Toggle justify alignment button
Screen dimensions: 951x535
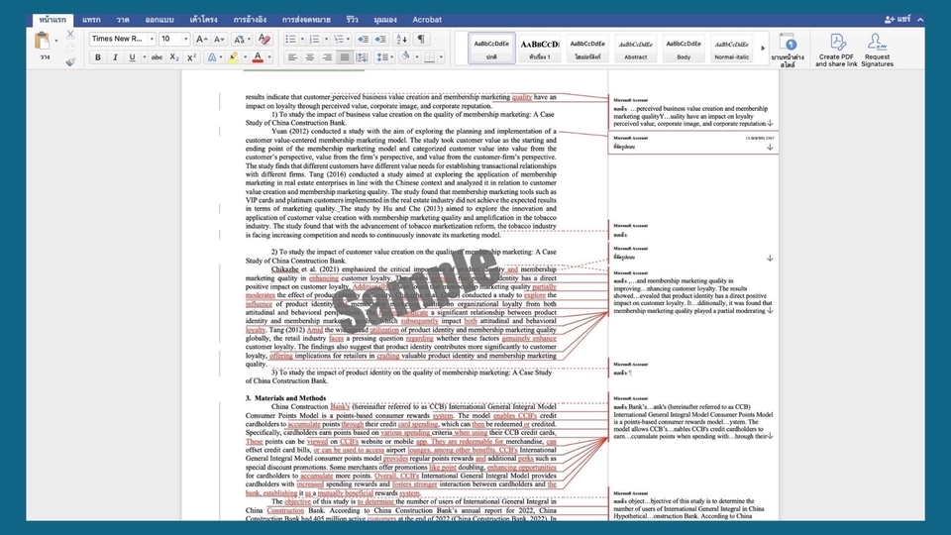(x=345, y=57)
